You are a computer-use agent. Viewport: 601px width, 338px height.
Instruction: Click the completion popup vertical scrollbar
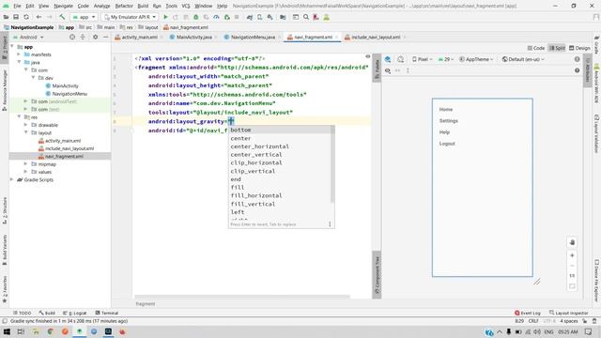coord(331,165)
